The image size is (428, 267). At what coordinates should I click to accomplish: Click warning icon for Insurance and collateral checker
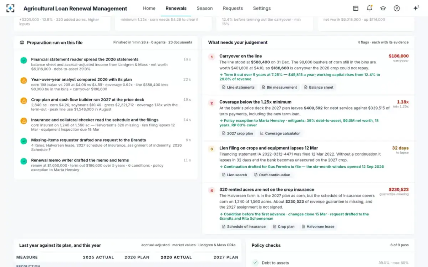pos(24,121)
